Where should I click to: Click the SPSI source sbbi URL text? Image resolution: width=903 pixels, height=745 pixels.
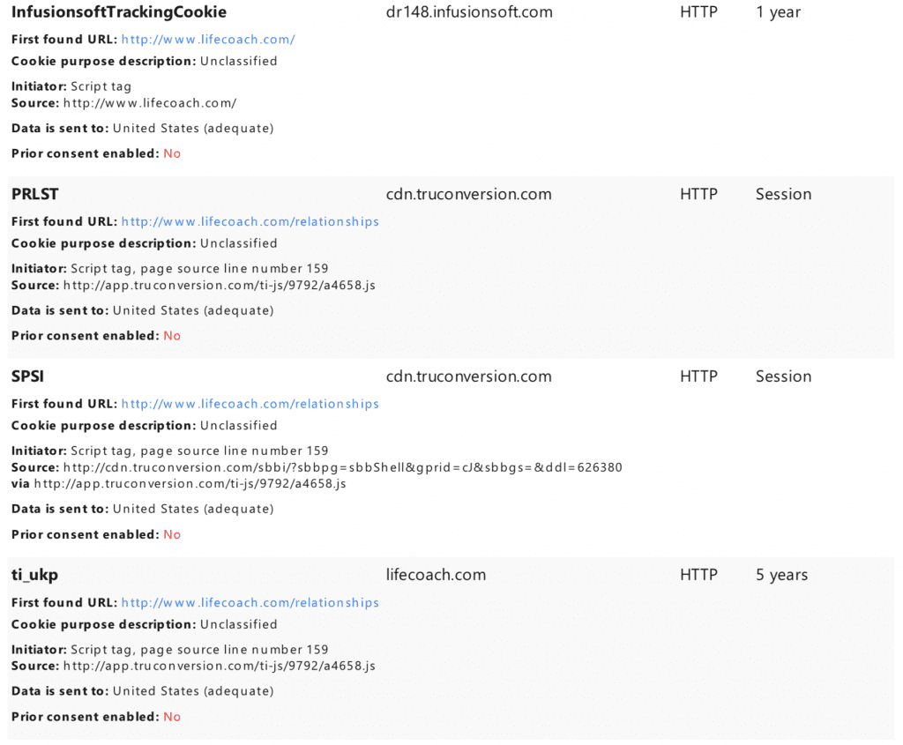click(x=342, y=467)
